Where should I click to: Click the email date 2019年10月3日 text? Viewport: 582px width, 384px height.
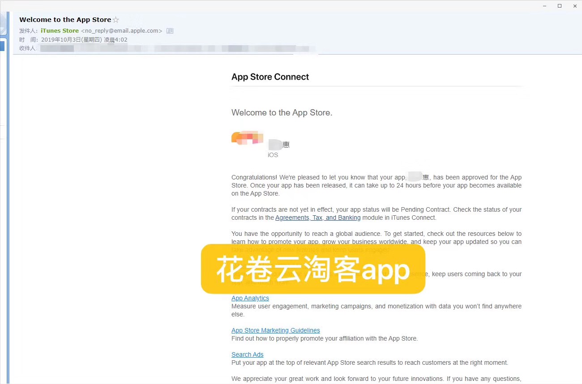point(84,39)
